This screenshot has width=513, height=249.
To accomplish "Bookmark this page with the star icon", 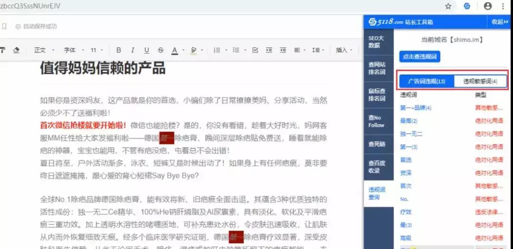I will pos(448,6).
